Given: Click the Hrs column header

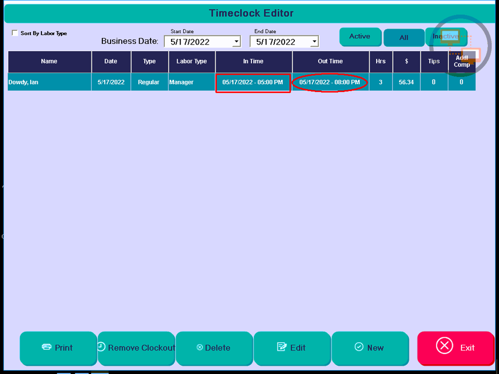Looking at the screenshot, I should click(381, 62).
